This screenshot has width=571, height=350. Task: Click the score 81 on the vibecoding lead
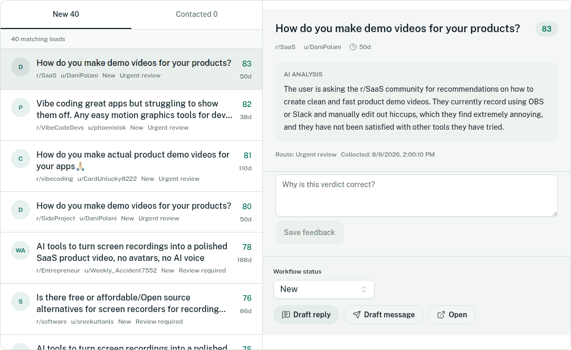point(248,155)
